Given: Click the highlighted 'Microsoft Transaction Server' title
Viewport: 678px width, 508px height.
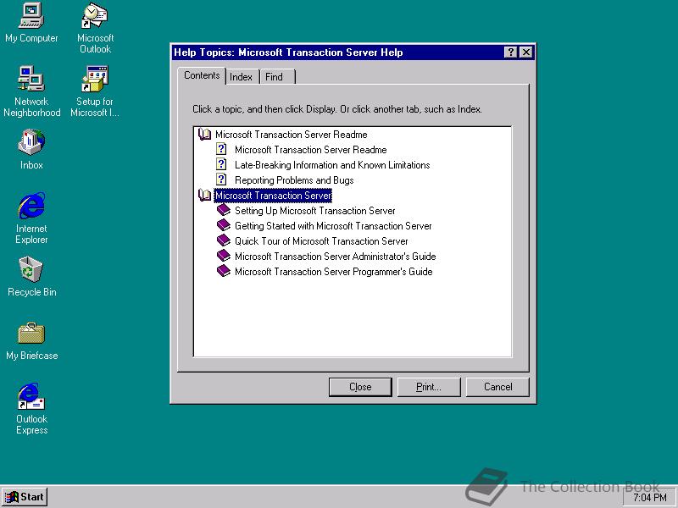Looking at the screenshot, I should pos(273,196).
